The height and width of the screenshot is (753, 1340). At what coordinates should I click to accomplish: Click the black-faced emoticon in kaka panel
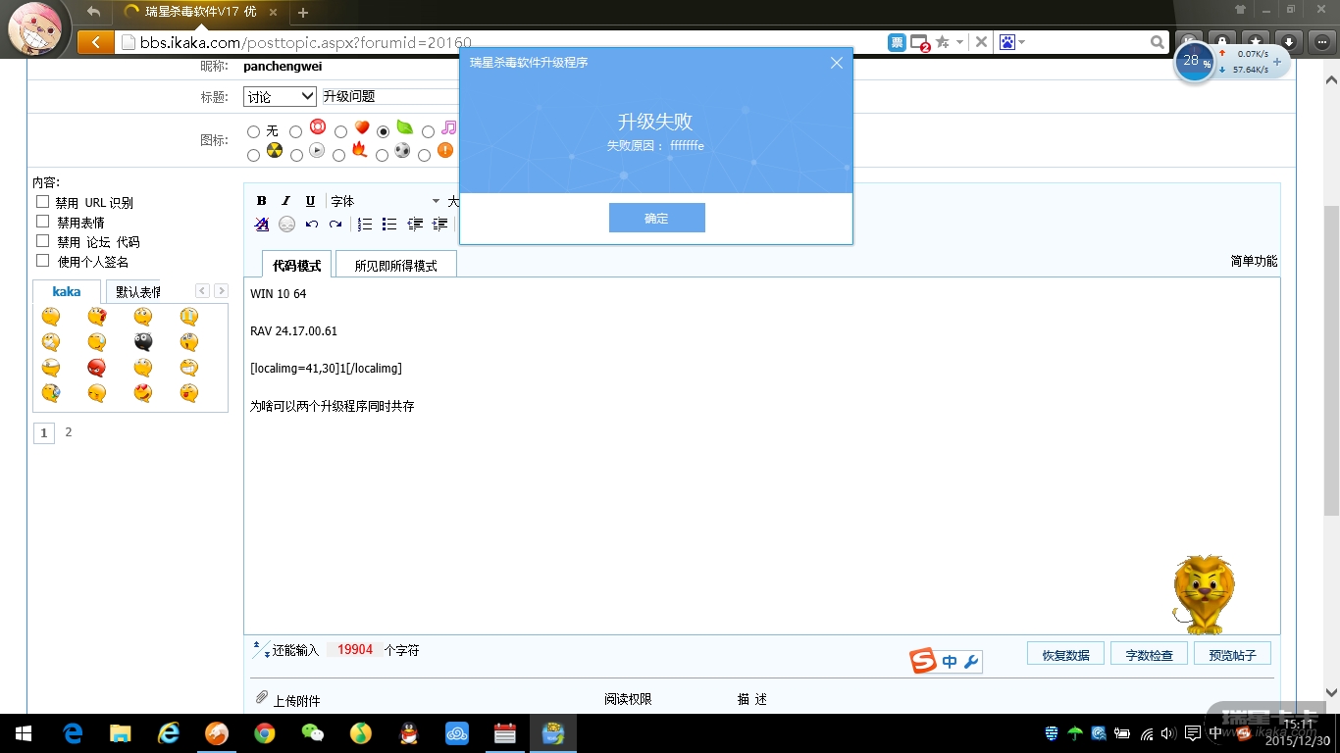pyautogui.click(x=143, y=342)
